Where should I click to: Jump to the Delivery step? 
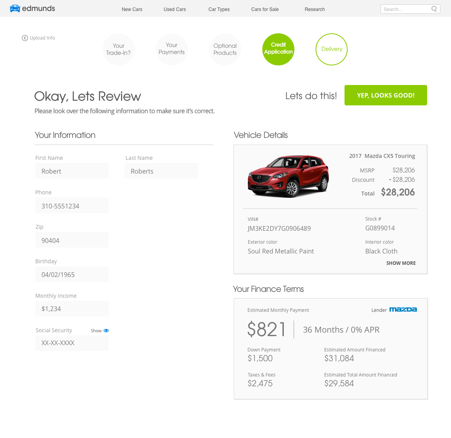click(332, 49)
